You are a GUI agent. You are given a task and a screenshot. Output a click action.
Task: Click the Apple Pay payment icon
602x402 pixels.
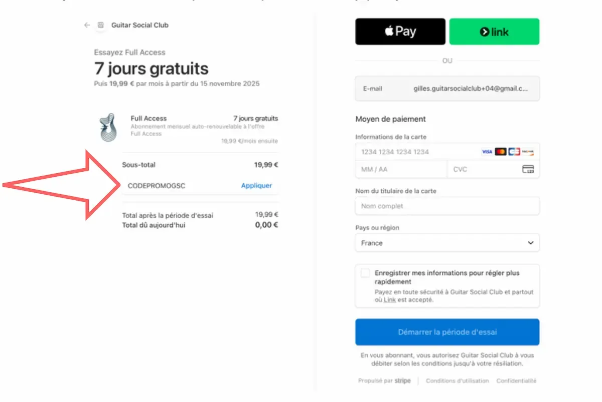point(400,31)
